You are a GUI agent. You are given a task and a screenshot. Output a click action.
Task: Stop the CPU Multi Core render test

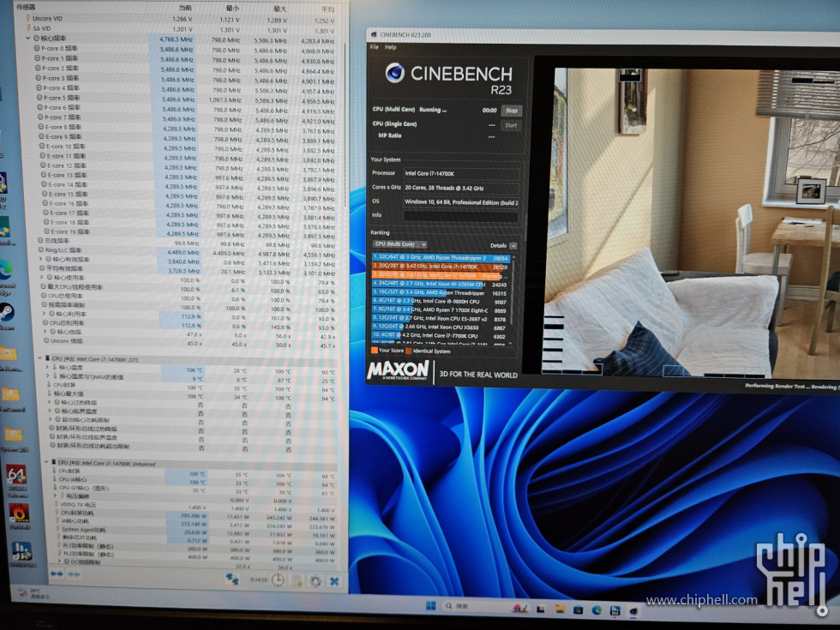(x=512, y=111)
